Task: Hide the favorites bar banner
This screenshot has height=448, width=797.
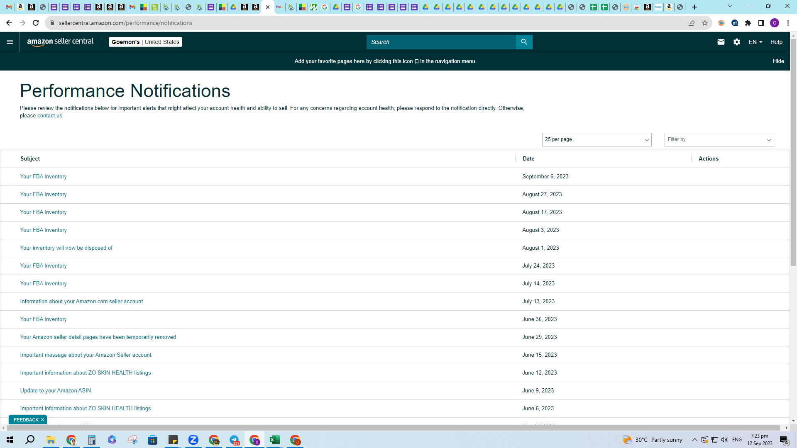Action: (778, 61)
